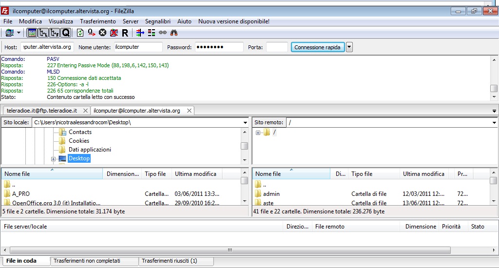Close the teleradioe.it tab
This screenshot has height=268, width=499.
tap(85, 111)
